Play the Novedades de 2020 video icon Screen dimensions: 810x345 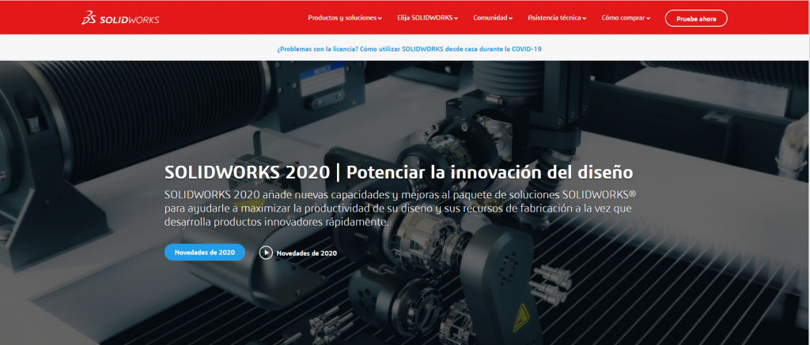tap(266, 253)
